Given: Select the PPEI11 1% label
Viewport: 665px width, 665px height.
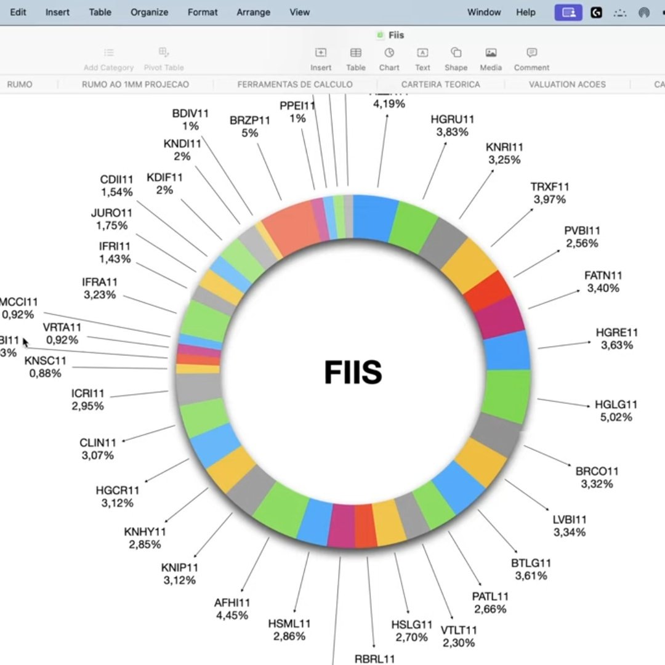Looking at the screenshot, I should 297,112.
